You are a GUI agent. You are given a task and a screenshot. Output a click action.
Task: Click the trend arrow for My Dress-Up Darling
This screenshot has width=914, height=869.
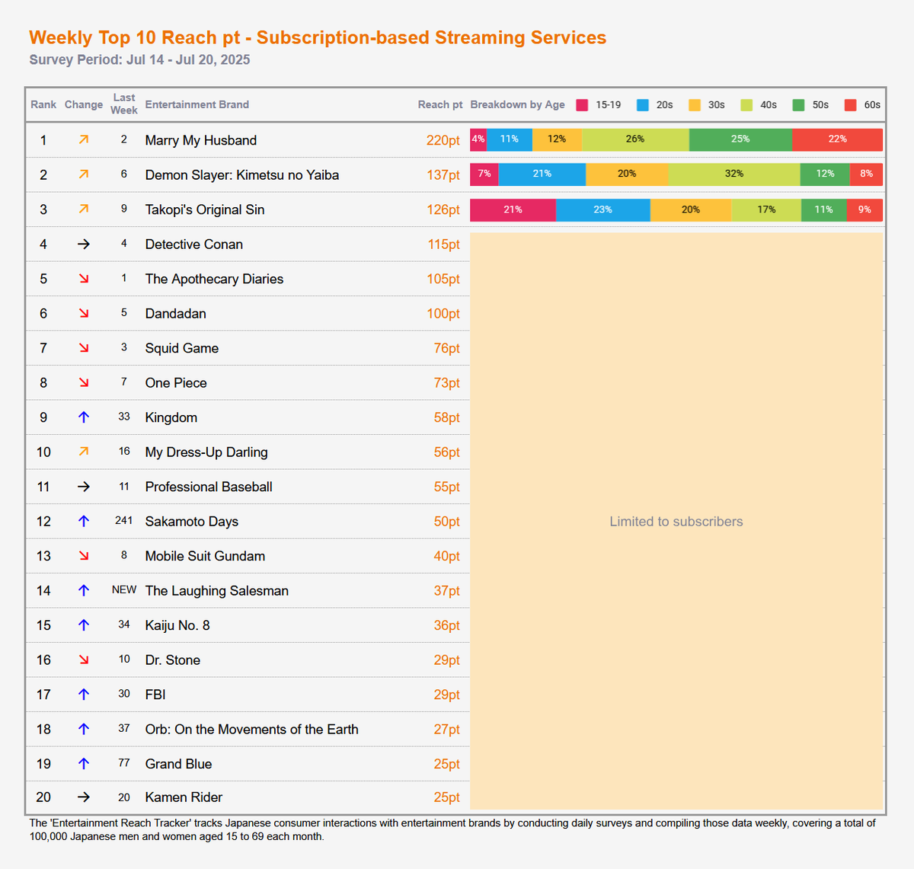click(84, 452)
